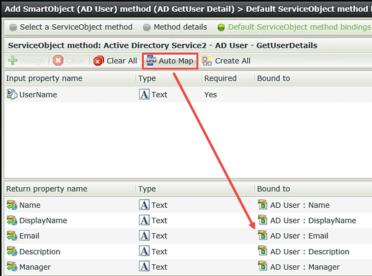Click the green step circle for method bindings
This screenshot has height=276, width=372.
pyautogui.click(x=221, y=27)
